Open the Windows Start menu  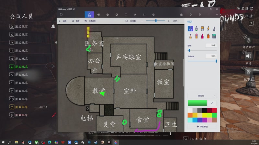click(3, 142)
